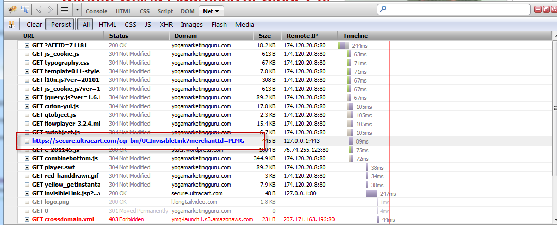Expand the GET player.swf request
This screenshot has height=225, width=557.
(x=27, y=167)
